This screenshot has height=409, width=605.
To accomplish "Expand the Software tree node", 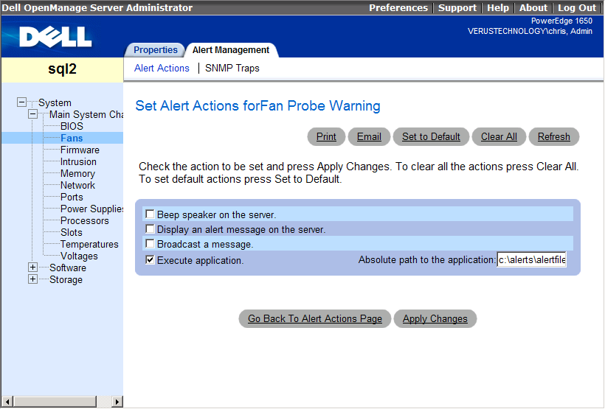I will click(x=32, y=268).
